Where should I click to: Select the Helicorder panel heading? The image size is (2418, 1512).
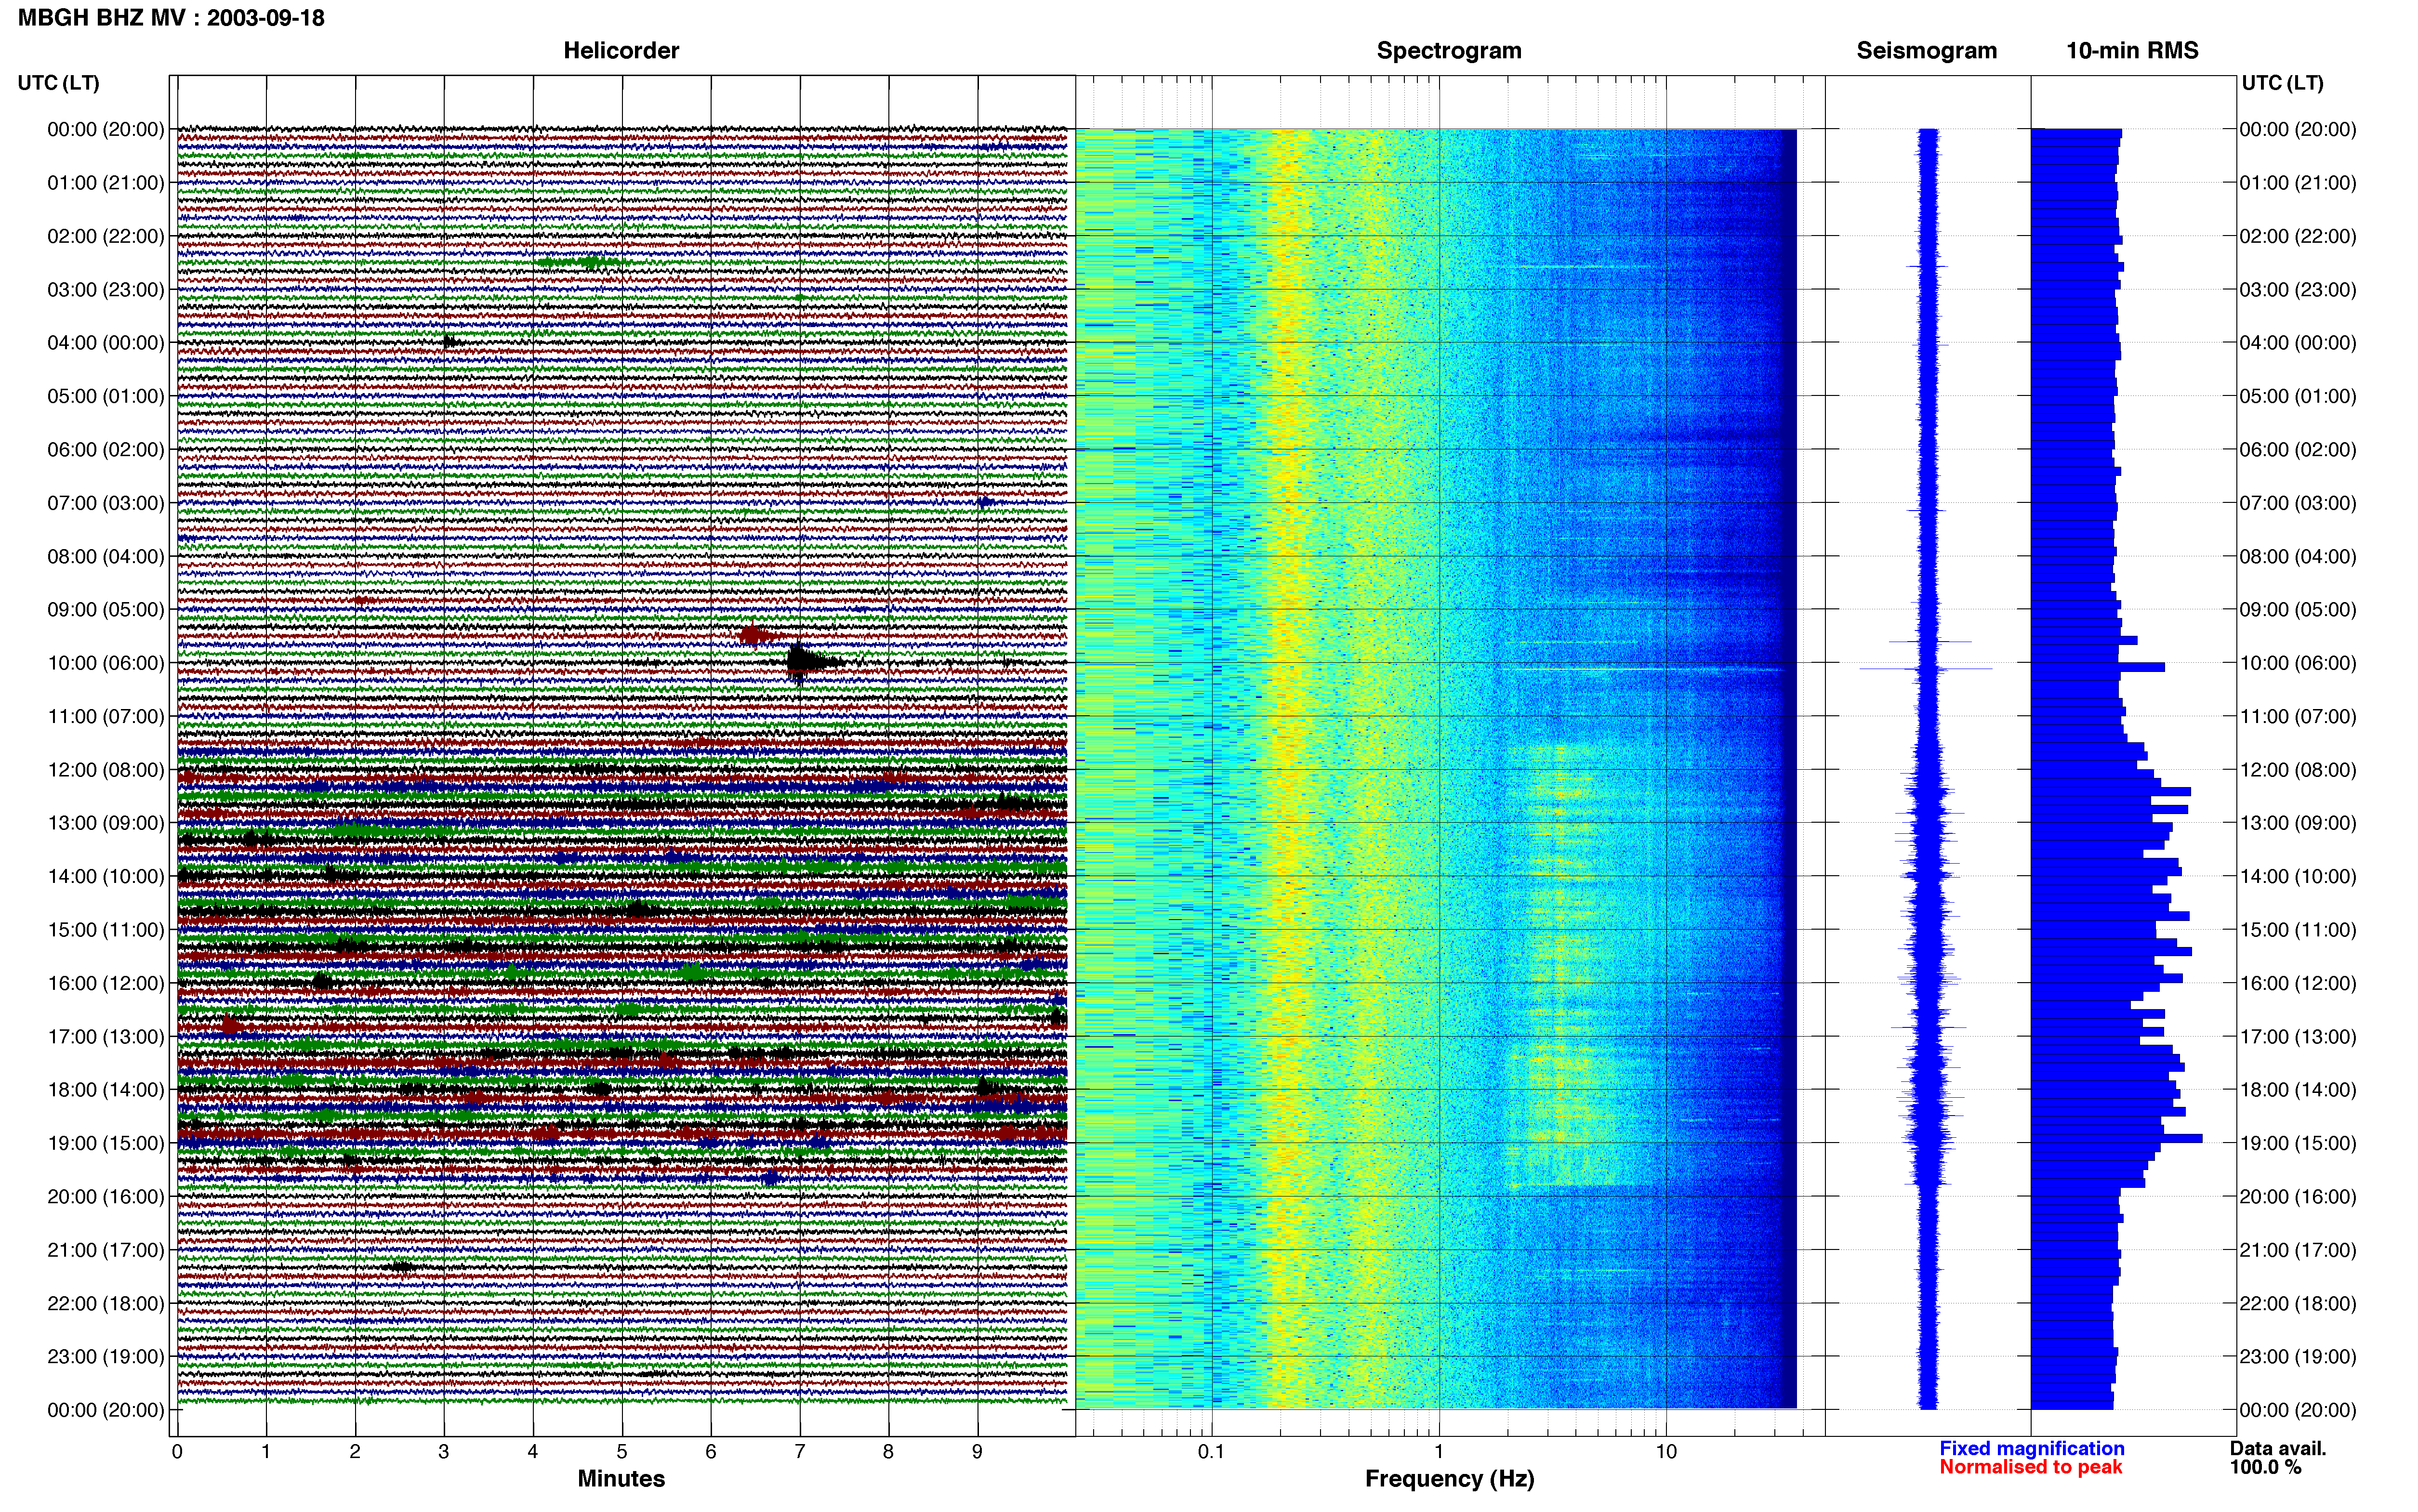(x=621, y=51)
